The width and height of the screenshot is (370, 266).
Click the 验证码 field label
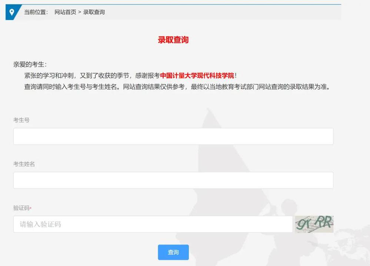[21, 208]
